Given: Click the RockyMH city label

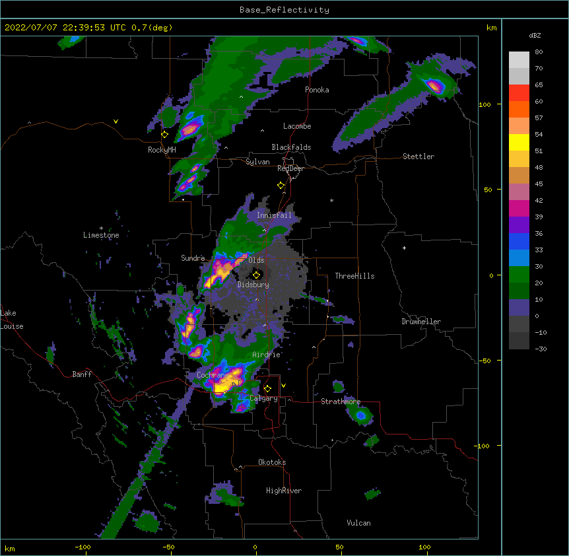Looking at the screenshot, I should [162, 150].
